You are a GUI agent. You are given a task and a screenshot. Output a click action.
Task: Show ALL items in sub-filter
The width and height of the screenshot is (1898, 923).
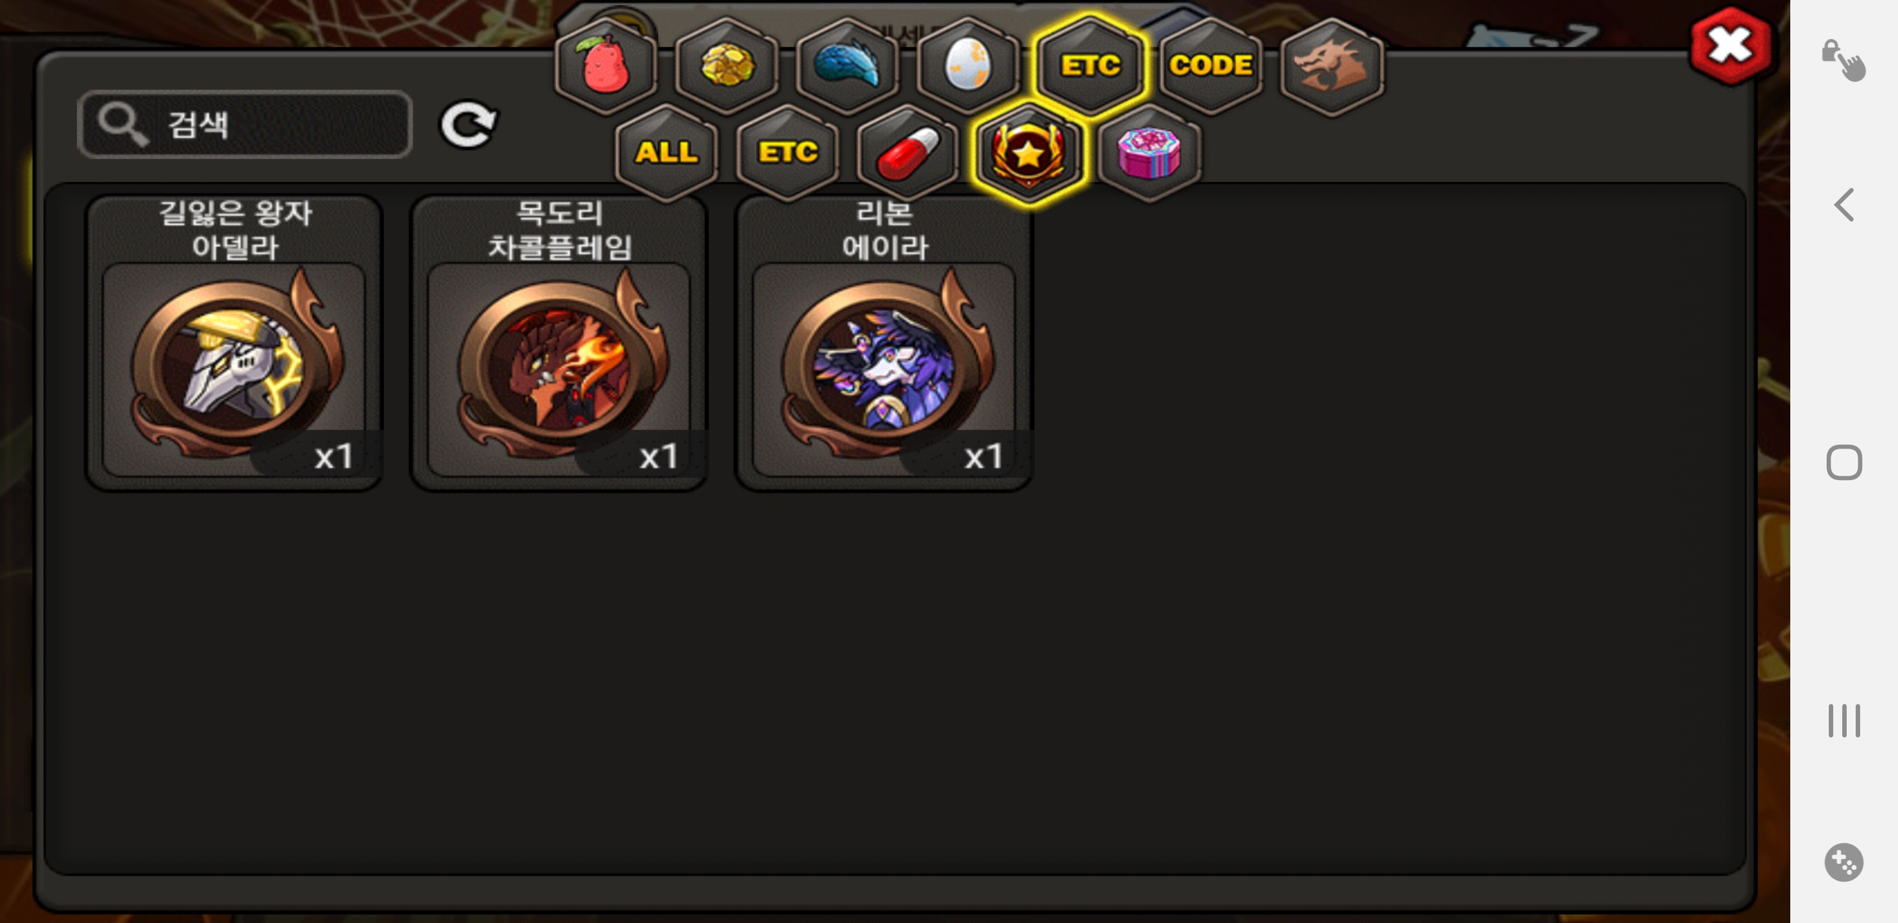click(666, 153)
